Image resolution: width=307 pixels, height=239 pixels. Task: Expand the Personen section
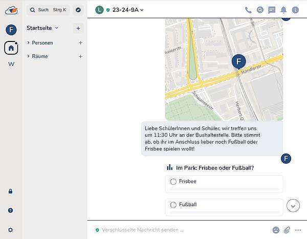[x=29, y=42]
